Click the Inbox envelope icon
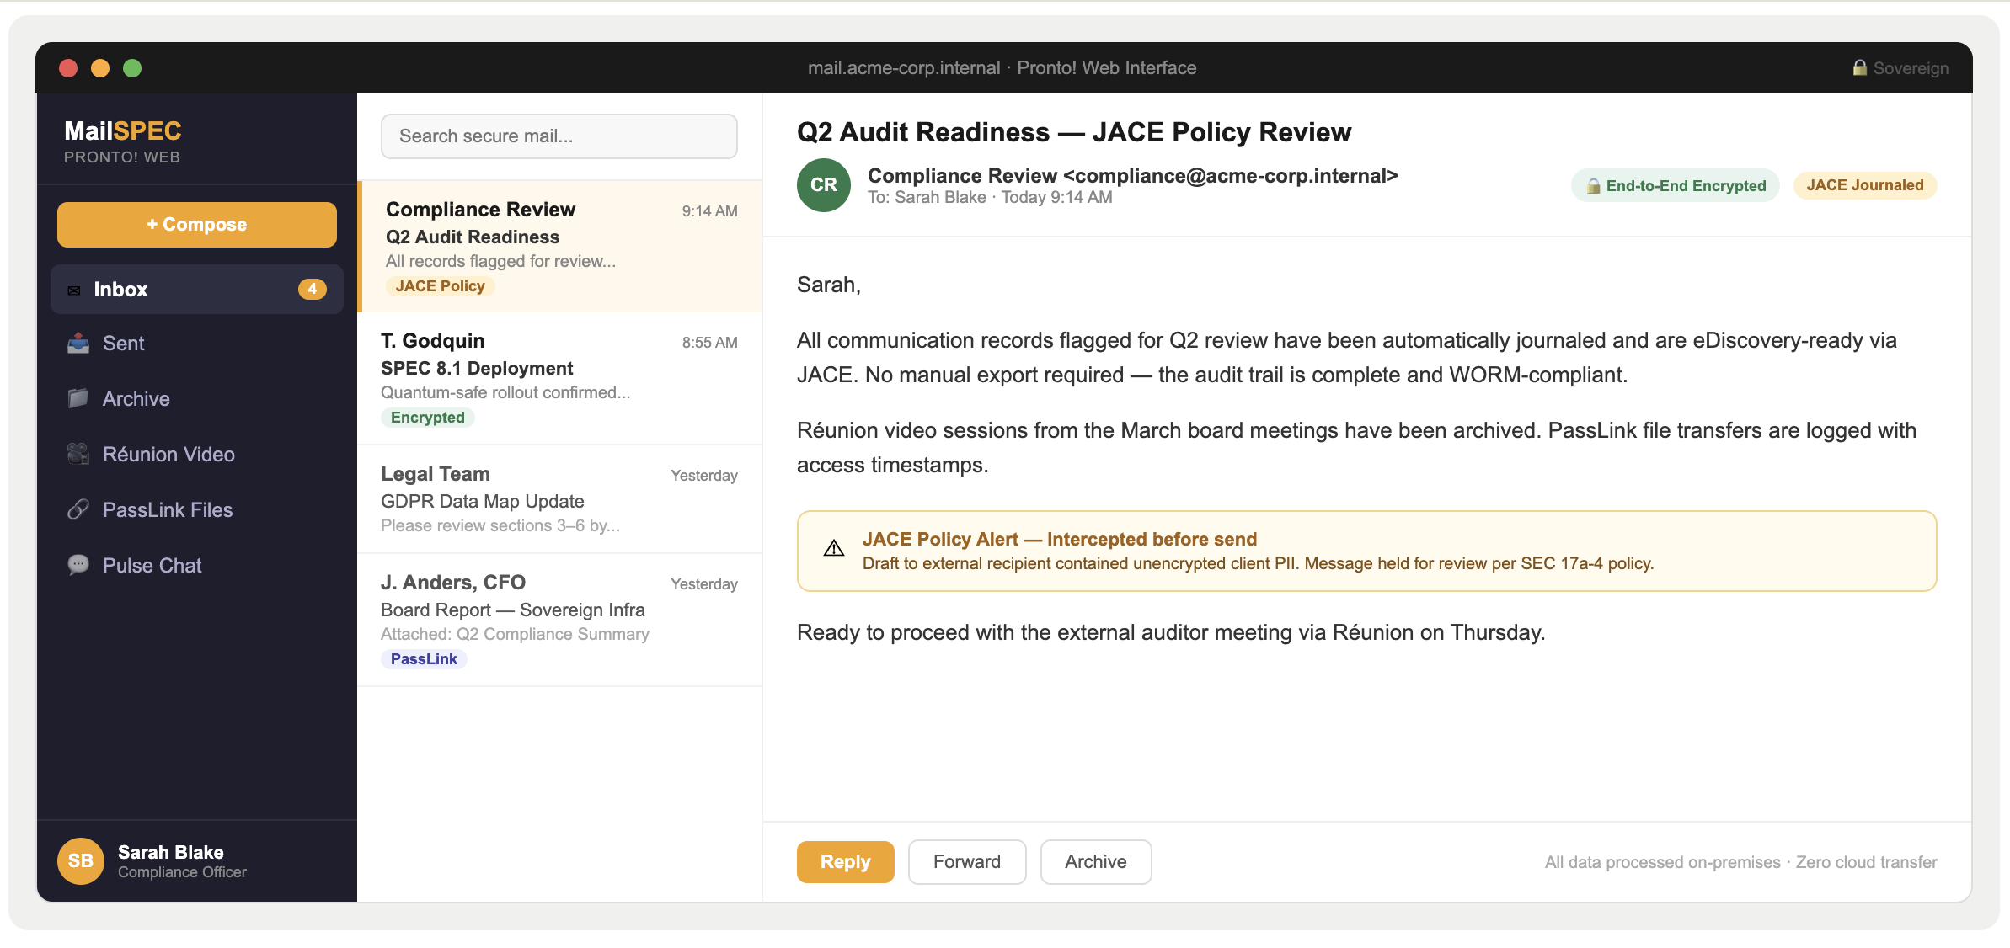Image resolution: width=2010 pixels, height=948 pixels. [74, 290]
